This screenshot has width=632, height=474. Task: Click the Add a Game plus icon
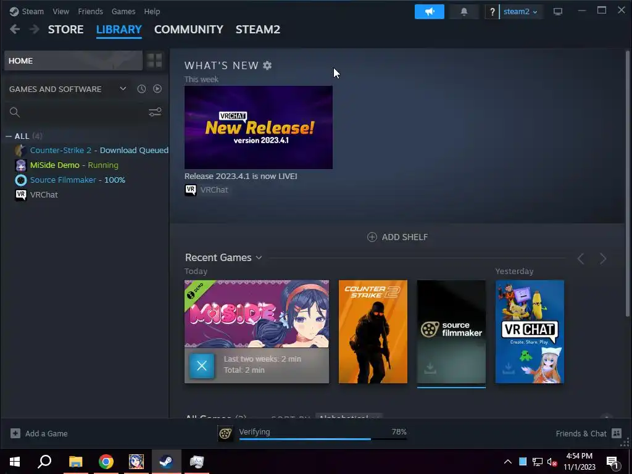pos(15,433)
